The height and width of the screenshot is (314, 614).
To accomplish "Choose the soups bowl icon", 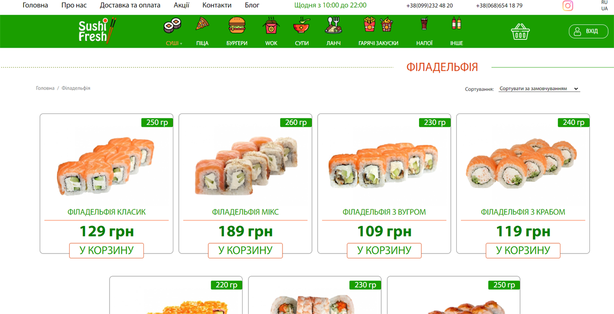I will click(x=302, y=25).
